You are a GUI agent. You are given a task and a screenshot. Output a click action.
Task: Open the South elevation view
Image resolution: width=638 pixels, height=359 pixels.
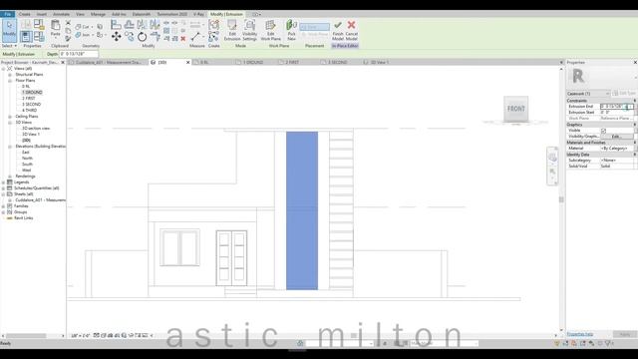click(x=27, y=165)
